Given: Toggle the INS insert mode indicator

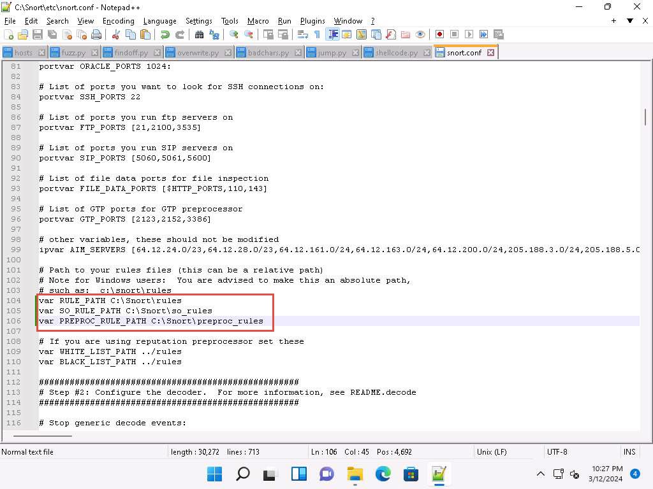Looking at the screenshot, I should point(629,452).
